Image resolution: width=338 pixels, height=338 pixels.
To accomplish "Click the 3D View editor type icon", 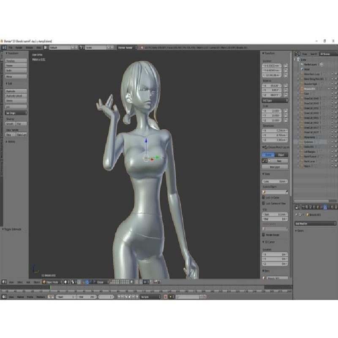I will point(3,282).
